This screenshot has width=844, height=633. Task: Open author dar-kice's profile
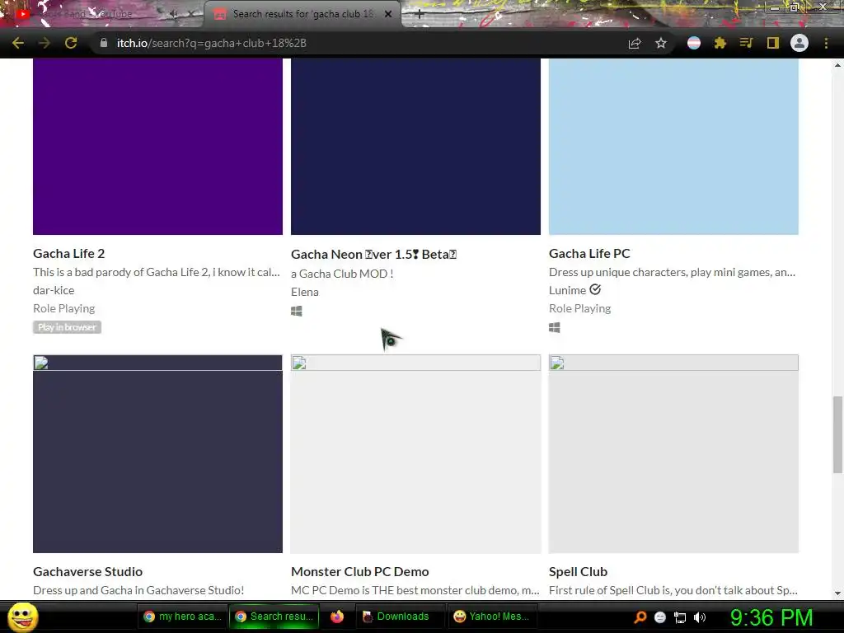54,290
